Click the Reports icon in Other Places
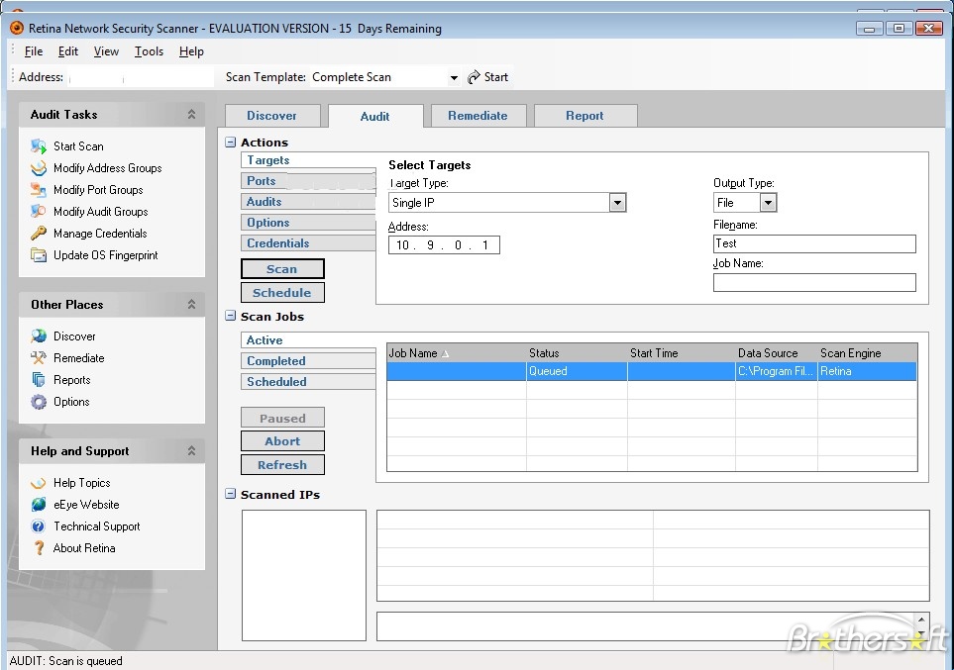 tap(39, 380)
